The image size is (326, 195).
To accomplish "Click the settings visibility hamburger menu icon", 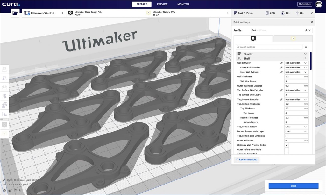I will [306, 47].
